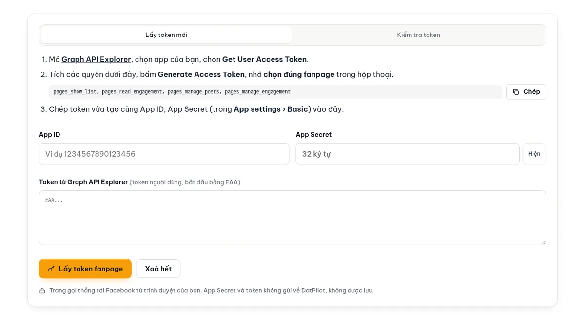Click the privacy note about App Secret
Screen dimensions: 585x325
pyautogui.click(x=211, y=290)
